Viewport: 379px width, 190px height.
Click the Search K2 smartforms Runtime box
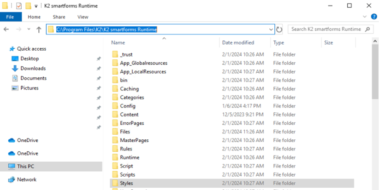point(330,29)
